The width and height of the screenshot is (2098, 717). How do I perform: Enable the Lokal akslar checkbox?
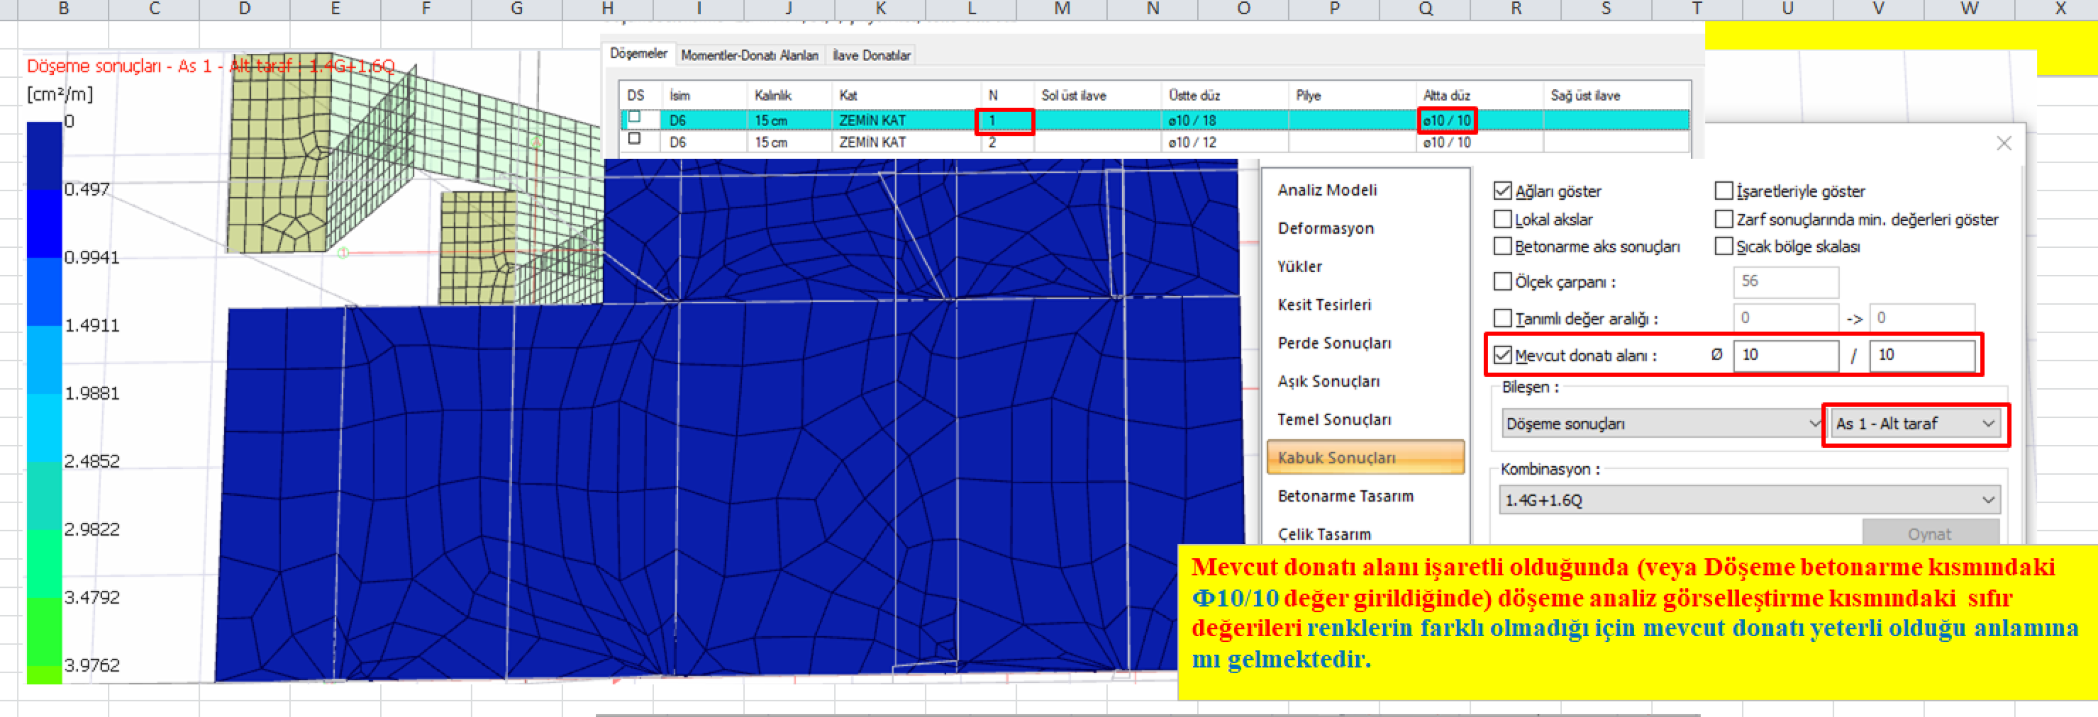(x=1503, y=219)
